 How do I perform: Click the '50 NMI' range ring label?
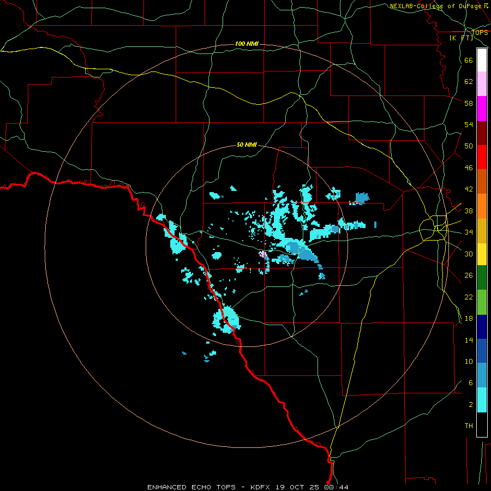coord(247,145)
